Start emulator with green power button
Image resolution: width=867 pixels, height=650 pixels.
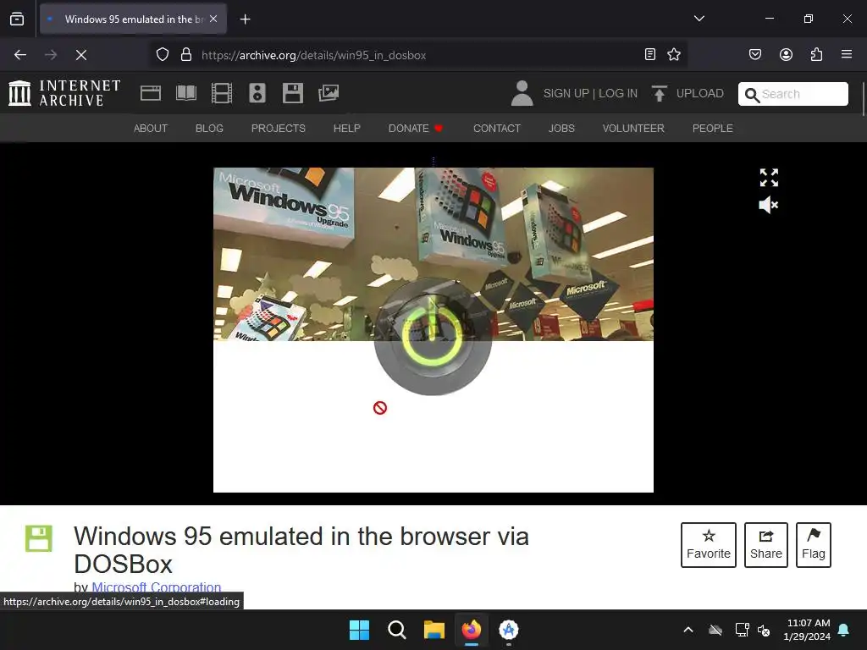(433, 336)
